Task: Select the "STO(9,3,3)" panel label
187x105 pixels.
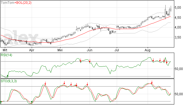Action: tap(9, 81)
